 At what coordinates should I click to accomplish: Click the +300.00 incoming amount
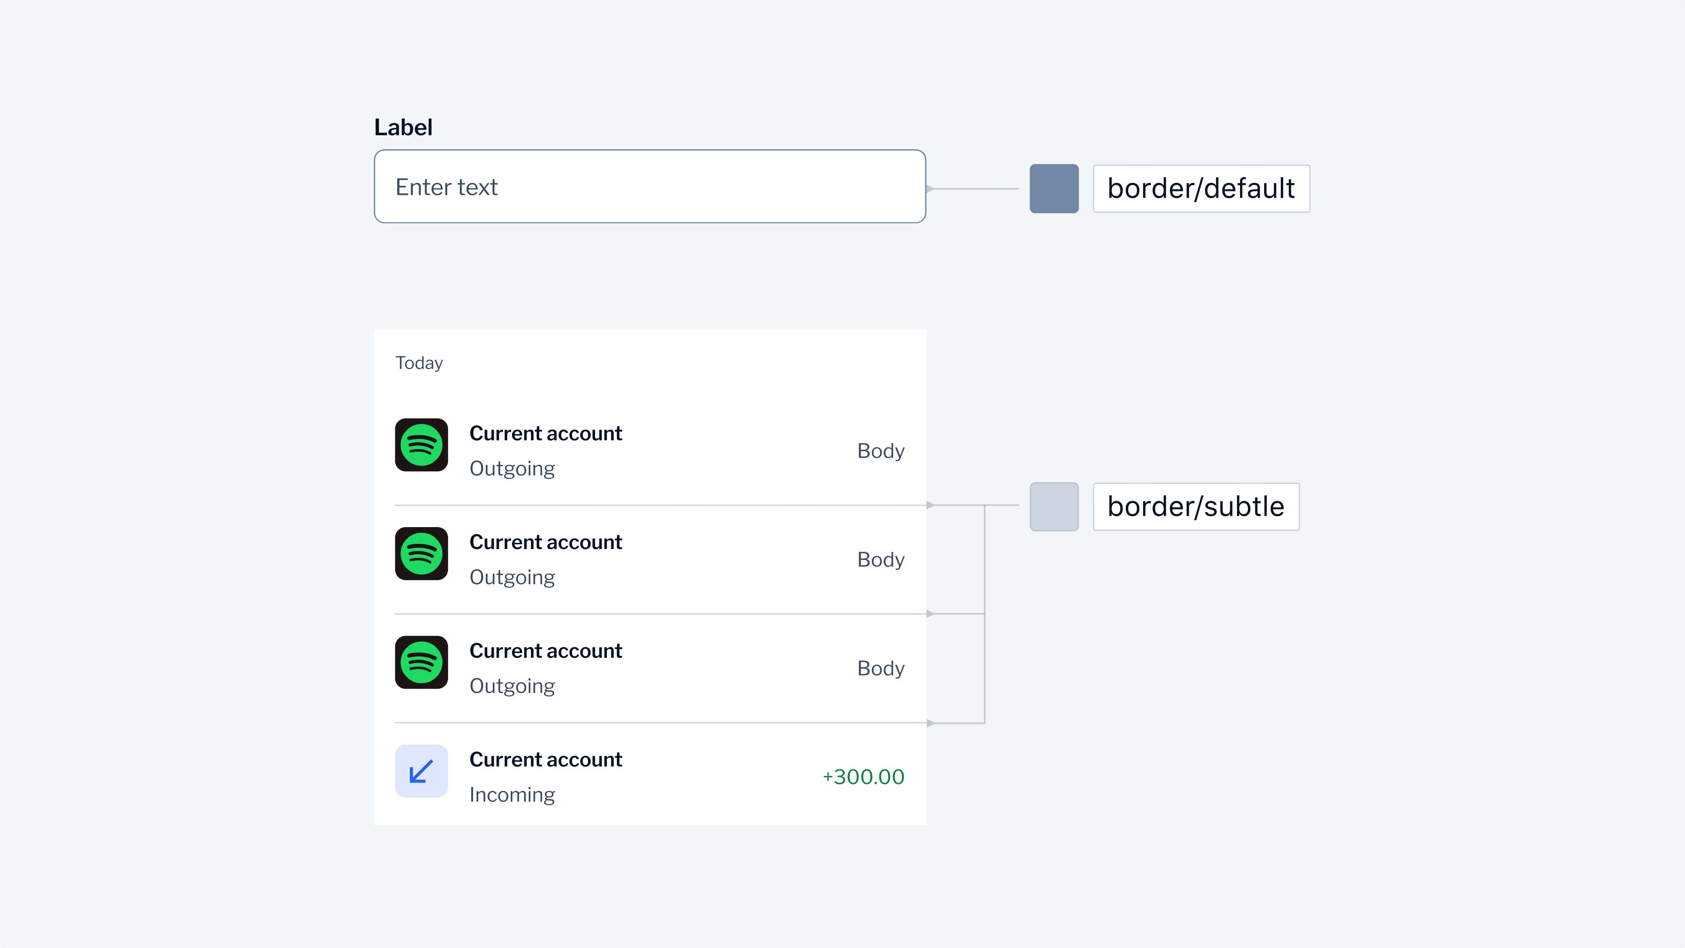pos(863,776)
